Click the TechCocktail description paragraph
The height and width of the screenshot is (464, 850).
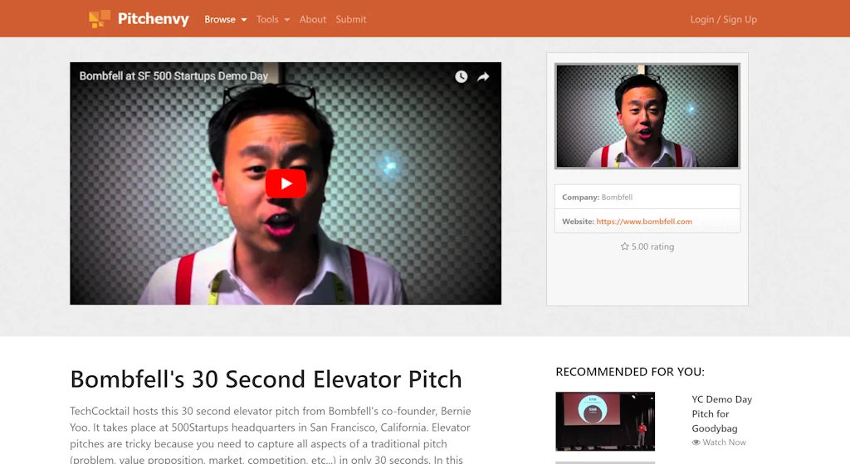pos(271,435)
